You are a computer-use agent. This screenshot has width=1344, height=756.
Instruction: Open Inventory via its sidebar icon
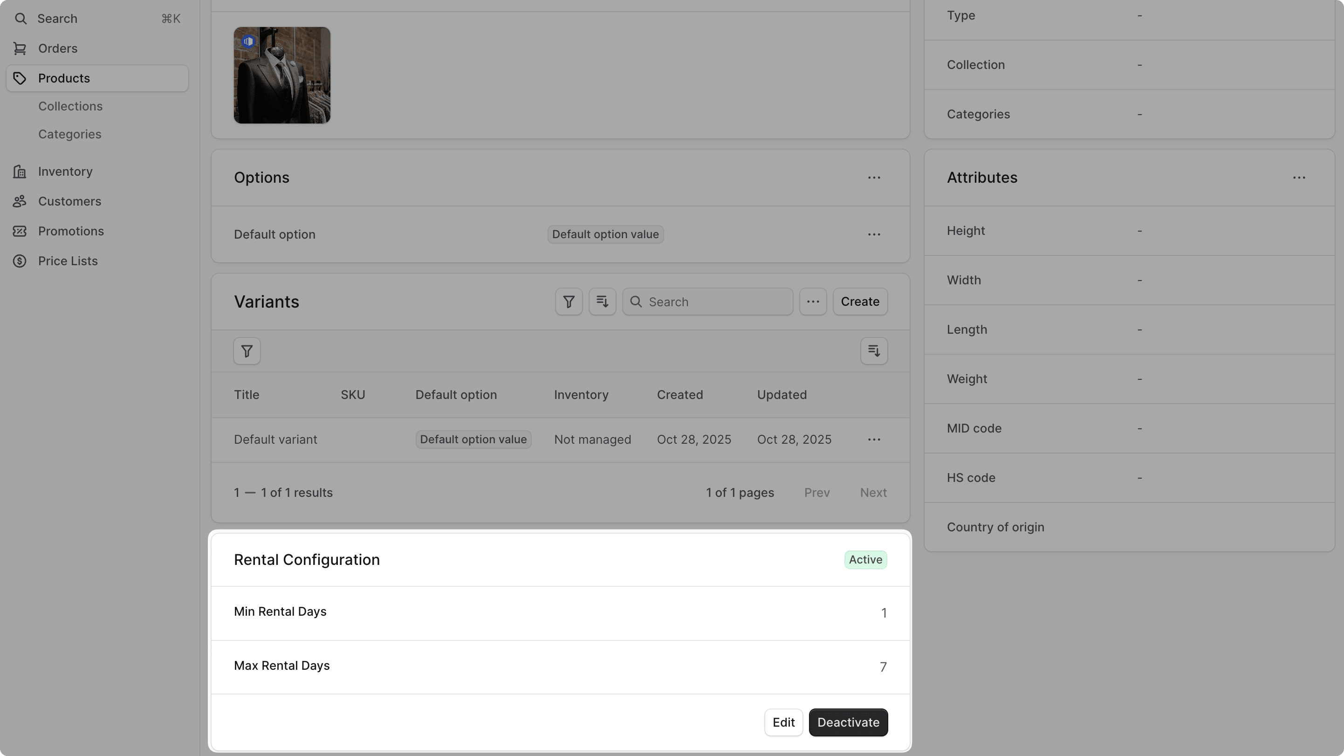(x=20, y=171)
